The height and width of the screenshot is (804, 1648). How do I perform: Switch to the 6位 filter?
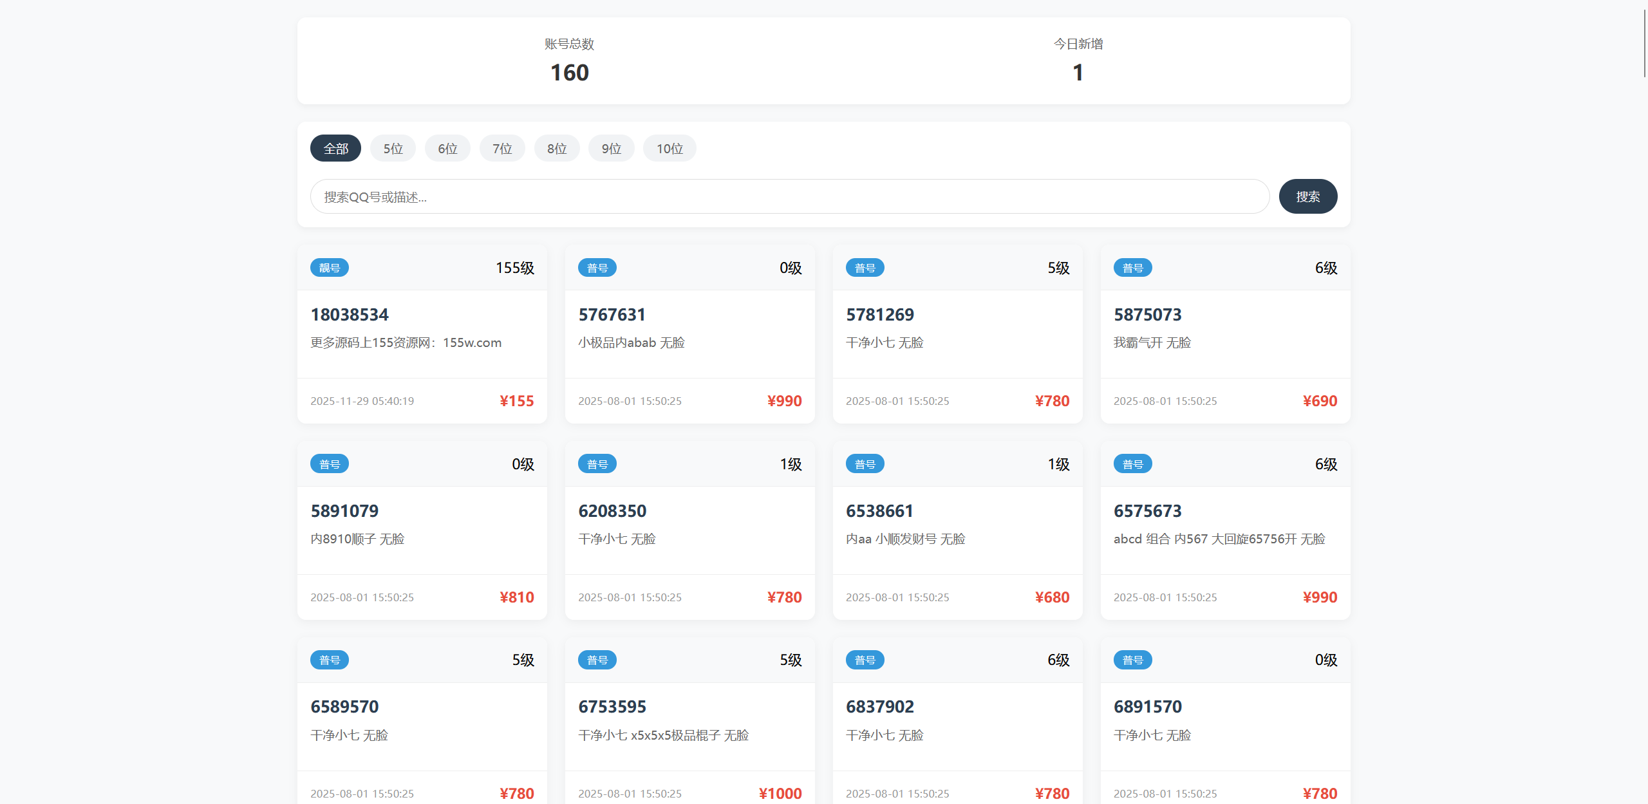coord(447,149)
